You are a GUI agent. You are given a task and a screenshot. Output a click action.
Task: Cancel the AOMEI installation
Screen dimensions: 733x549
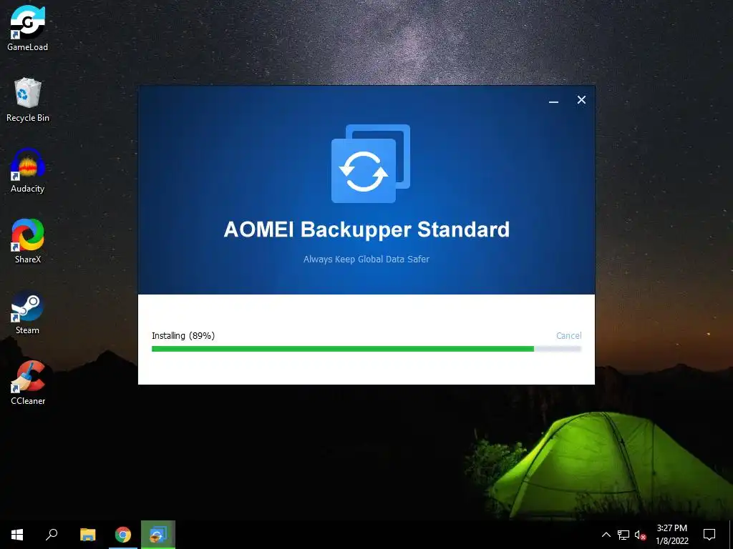pos(568,336)
